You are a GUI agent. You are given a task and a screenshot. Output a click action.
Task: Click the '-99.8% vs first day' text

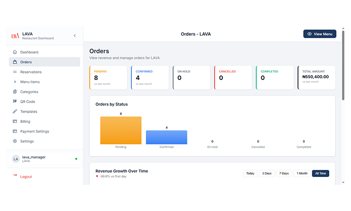(113, 176)
